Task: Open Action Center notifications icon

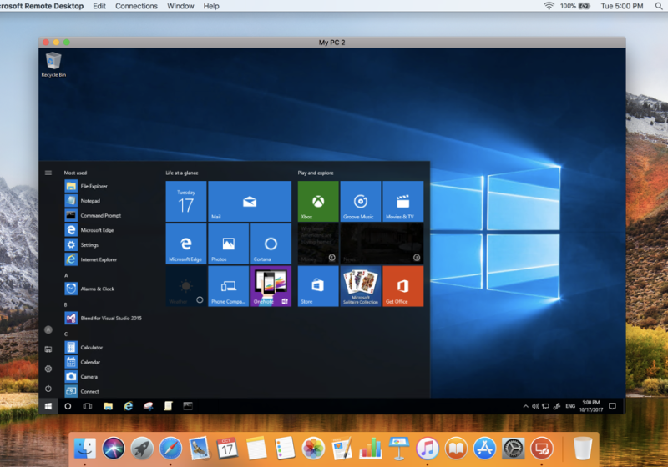Action: click(x=613, y=406)
